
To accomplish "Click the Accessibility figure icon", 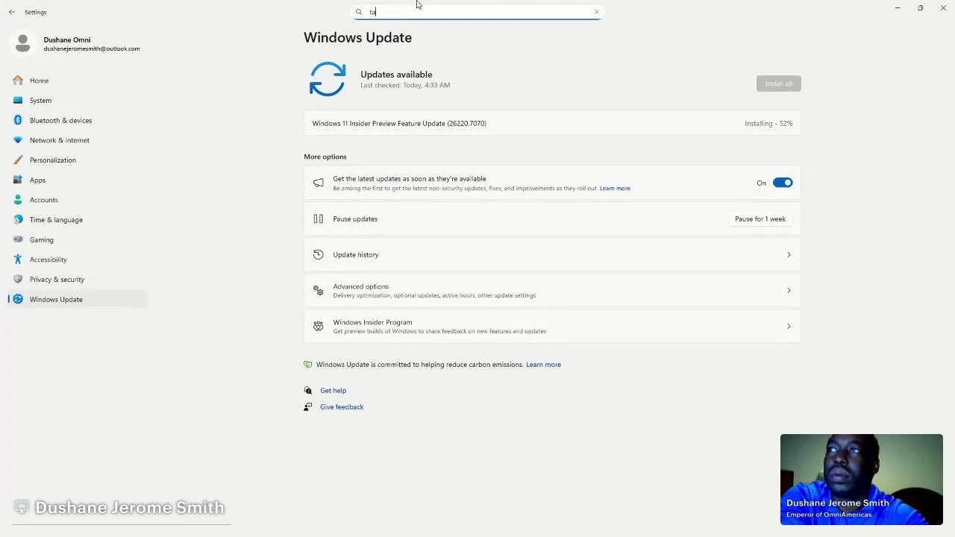I will click(18, 260).
